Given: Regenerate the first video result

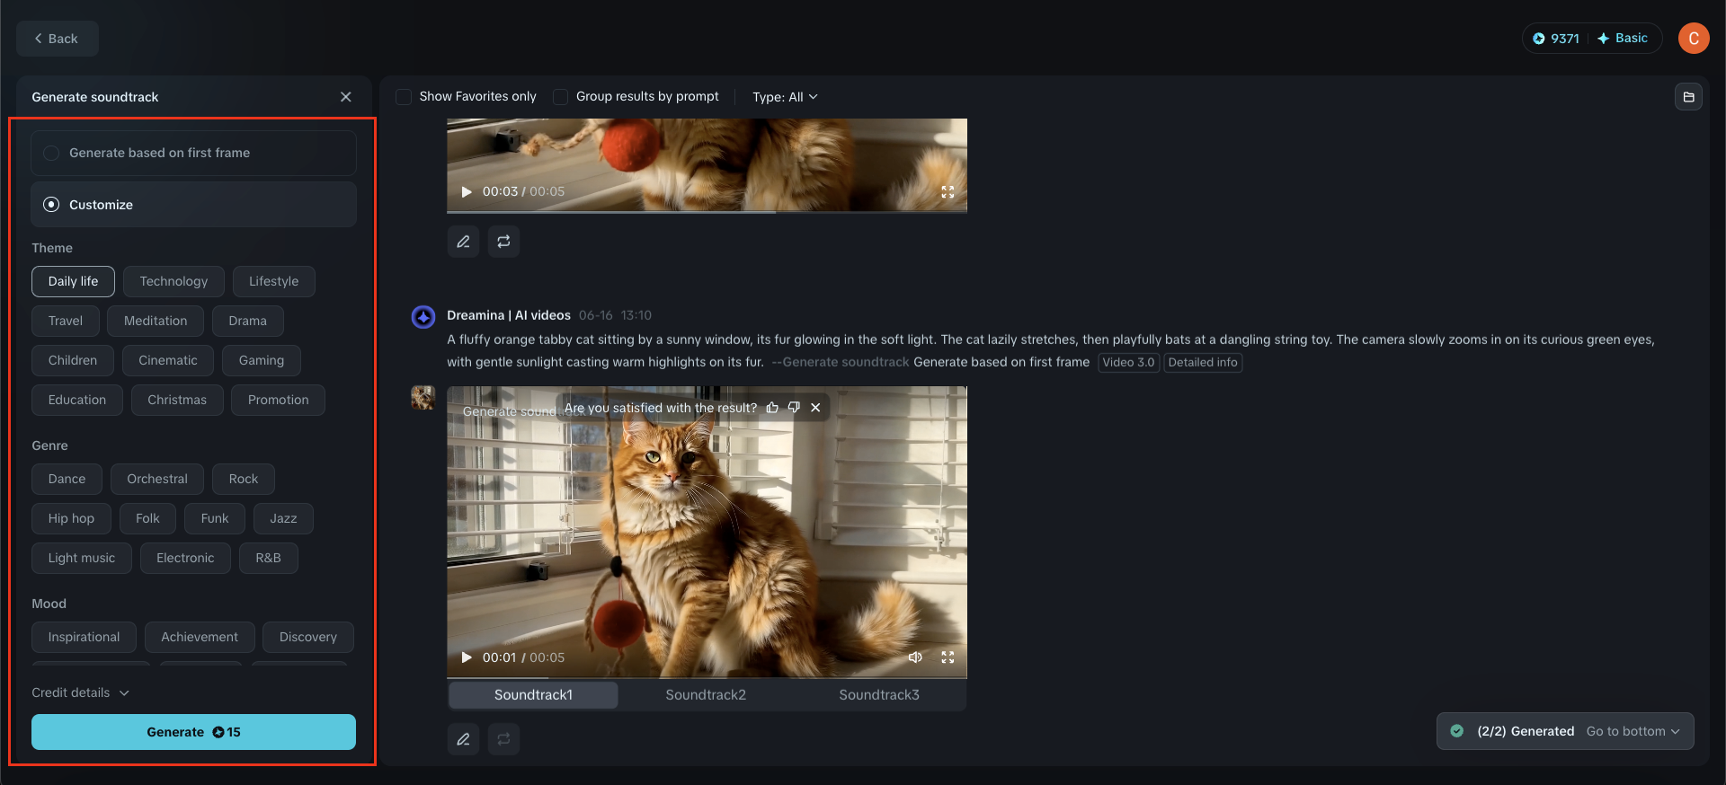Looking at the screenshot, I should point(503,242).
